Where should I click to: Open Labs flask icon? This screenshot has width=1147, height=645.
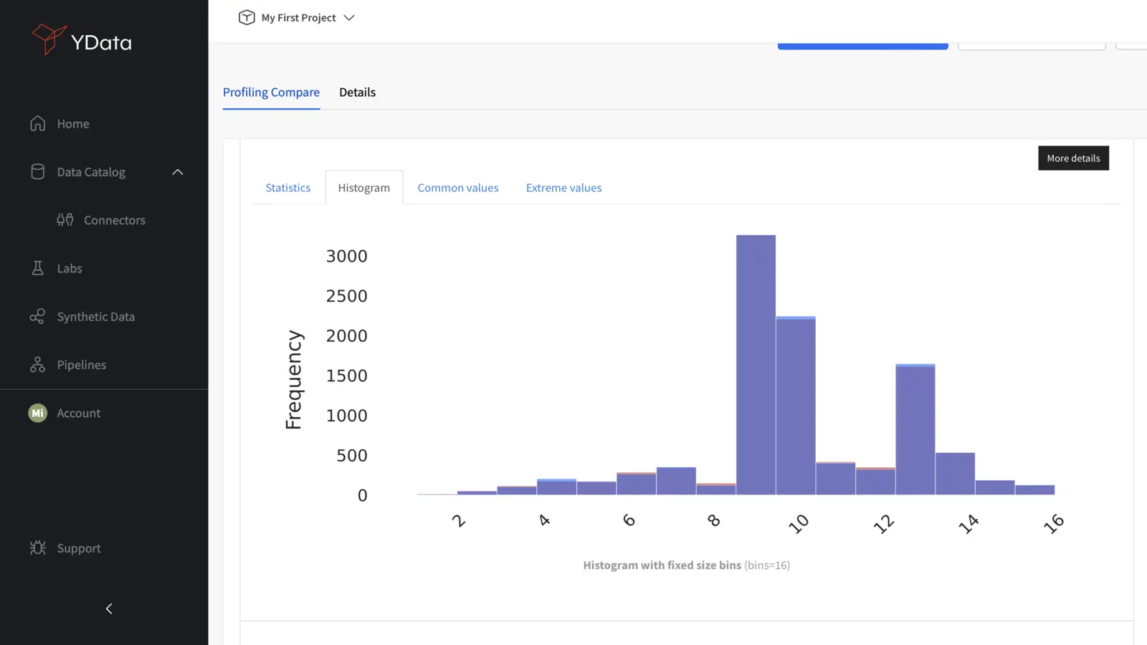point(38,268)
